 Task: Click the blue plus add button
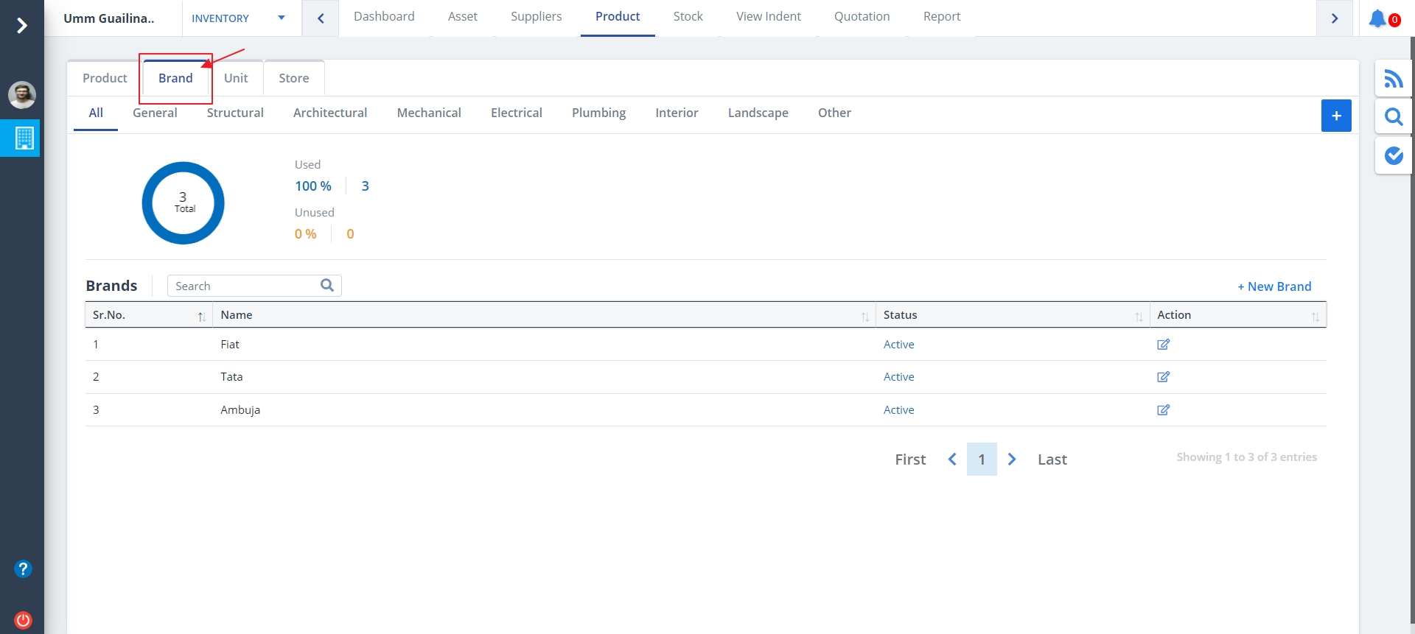(1335, 116)
